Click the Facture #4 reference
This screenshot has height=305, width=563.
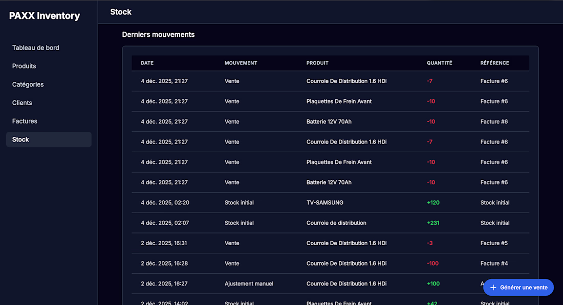click(x=494, y=264)
